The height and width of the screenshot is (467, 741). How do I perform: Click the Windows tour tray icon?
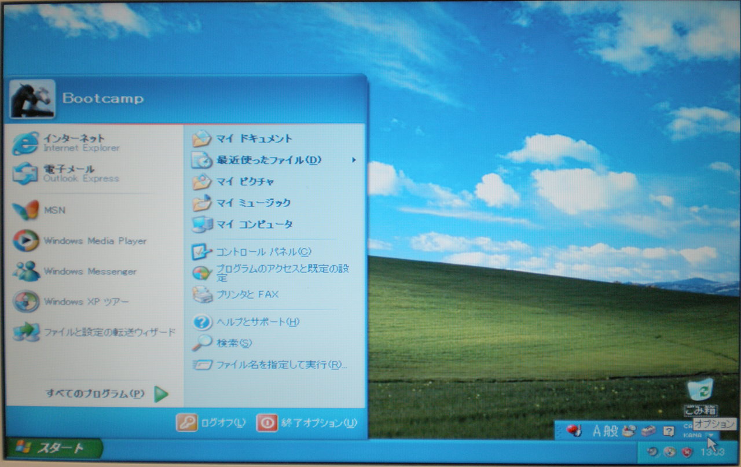tap(670, 451)
